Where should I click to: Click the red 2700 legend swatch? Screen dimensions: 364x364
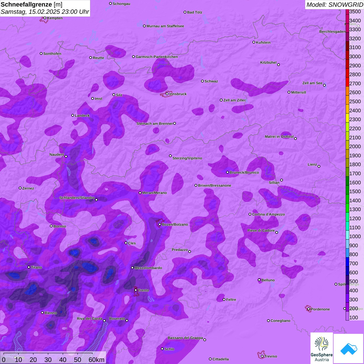tap(347, 82)
